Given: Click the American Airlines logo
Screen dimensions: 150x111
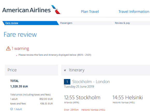Looking at the screenshot, I should click(32, 10).
